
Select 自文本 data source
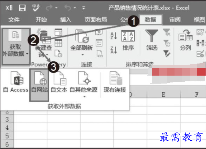[59, 82]
